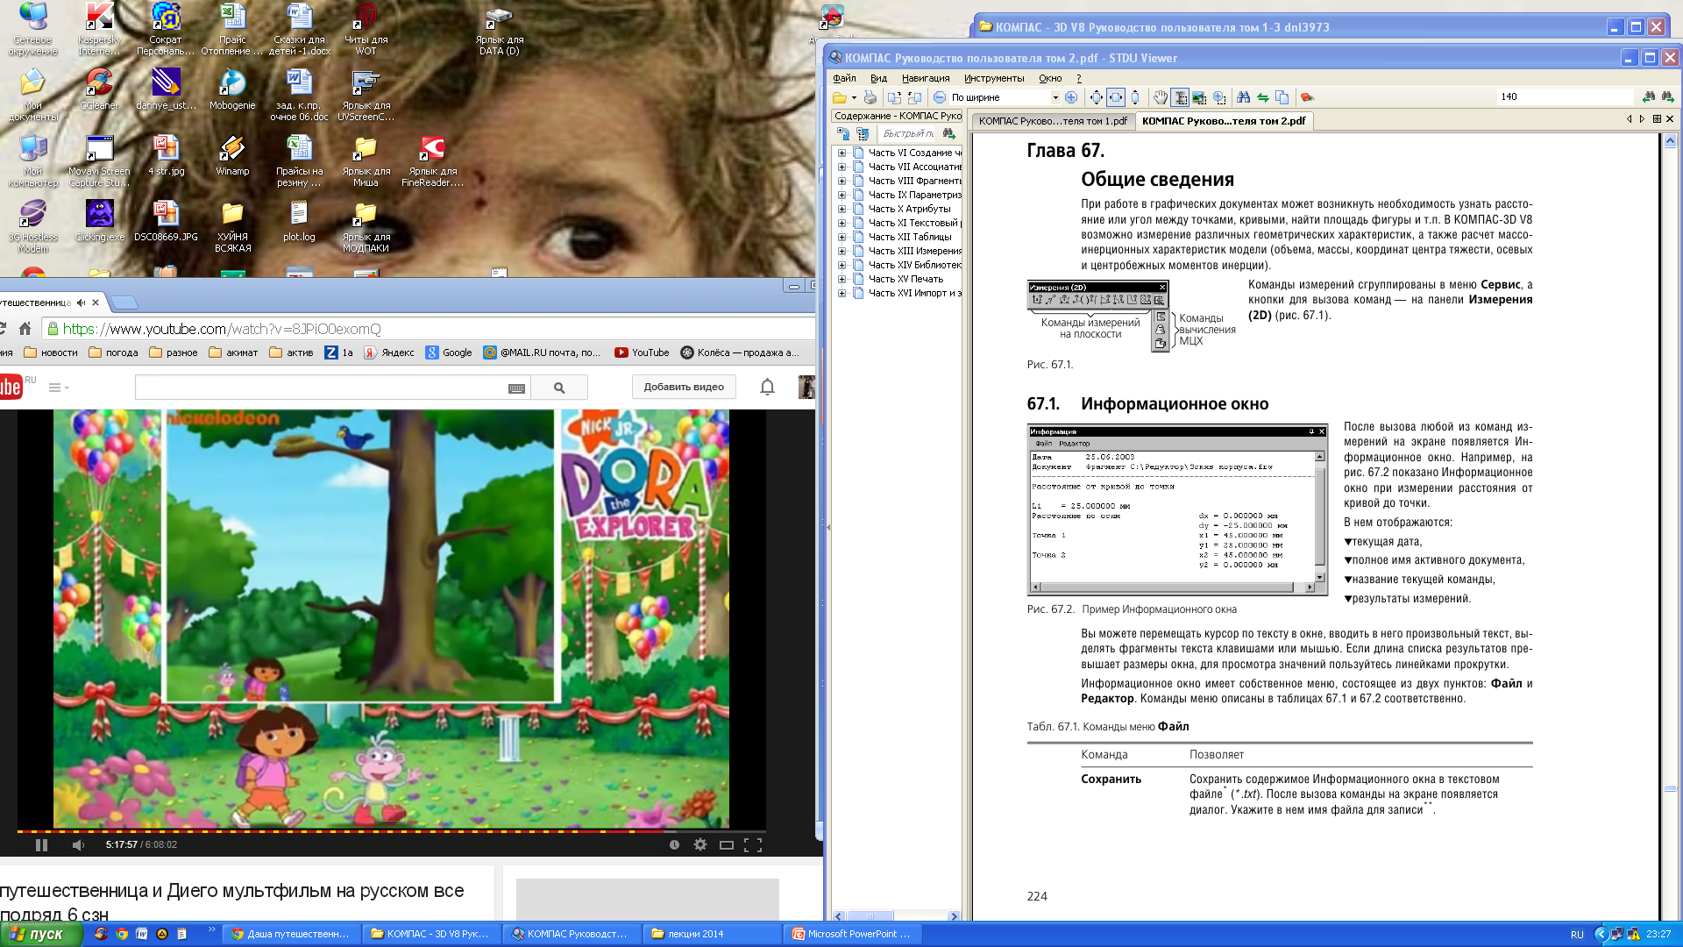Expand 'Часть XII Таблицы' tree node
Image resolution: width=1683 pixels, height=947 pixels.
pos(841,237)
